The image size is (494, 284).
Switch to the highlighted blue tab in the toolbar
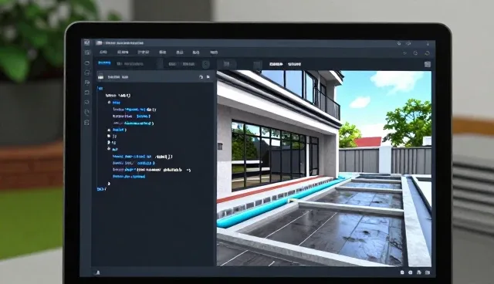coord(104,63)
